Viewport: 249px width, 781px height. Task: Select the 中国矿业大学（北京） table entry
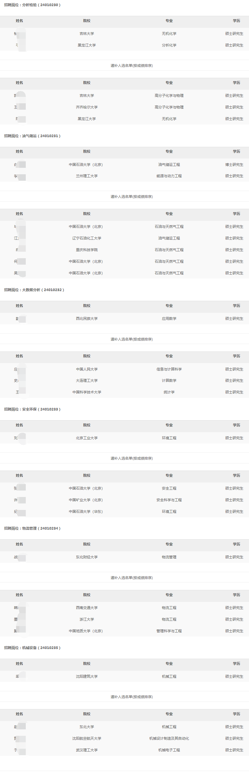86,500
